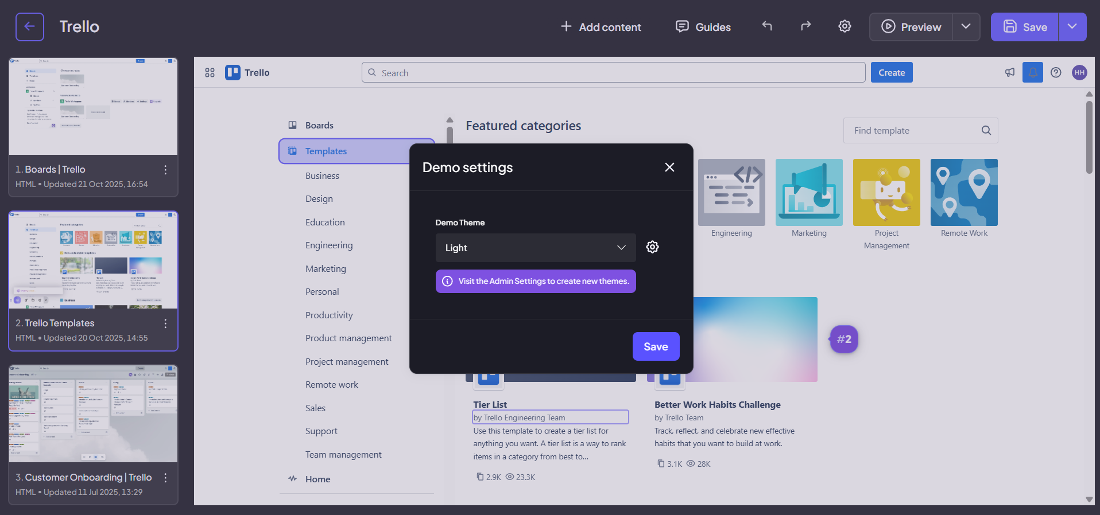Click the megaphone announcements icon
This screenshot has width=1100, height=515.
click(1010, 72)
